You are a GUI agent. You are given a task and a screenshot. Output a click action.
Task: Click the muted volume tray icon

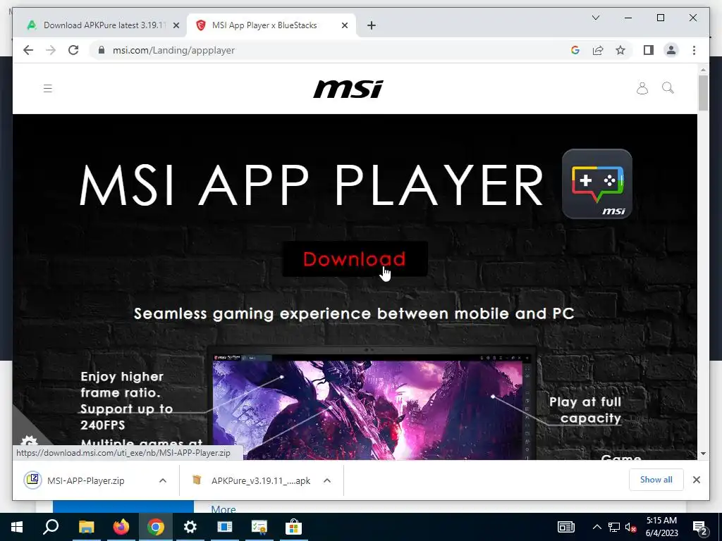click(630, 527)
